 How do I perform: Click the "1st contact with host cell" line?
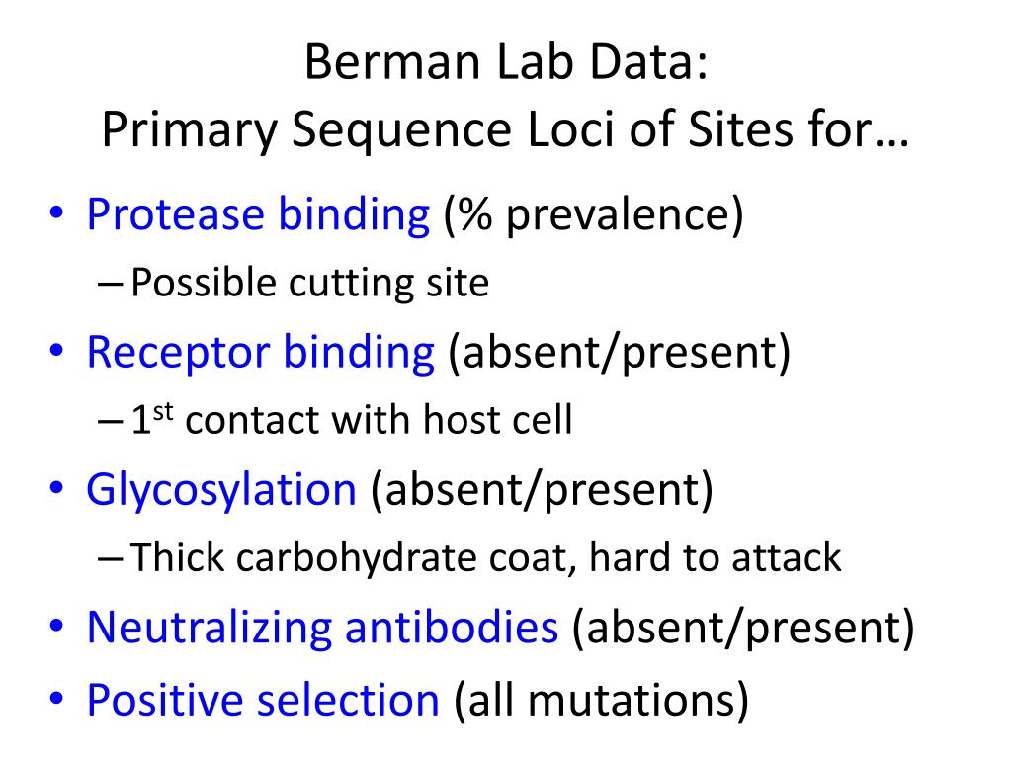pos(351,421)
